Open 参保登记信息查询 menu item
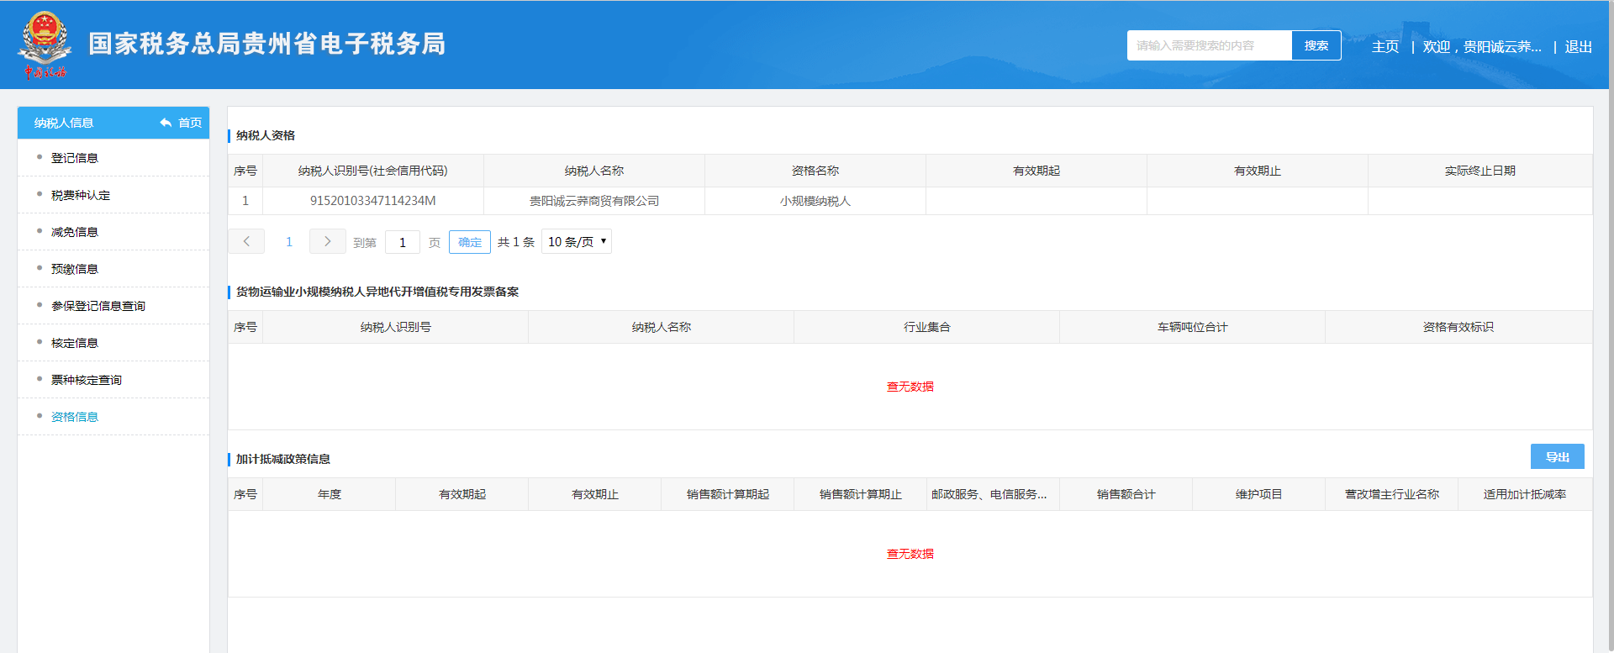The image size is (1614, 653). click(x=98, y=306)
